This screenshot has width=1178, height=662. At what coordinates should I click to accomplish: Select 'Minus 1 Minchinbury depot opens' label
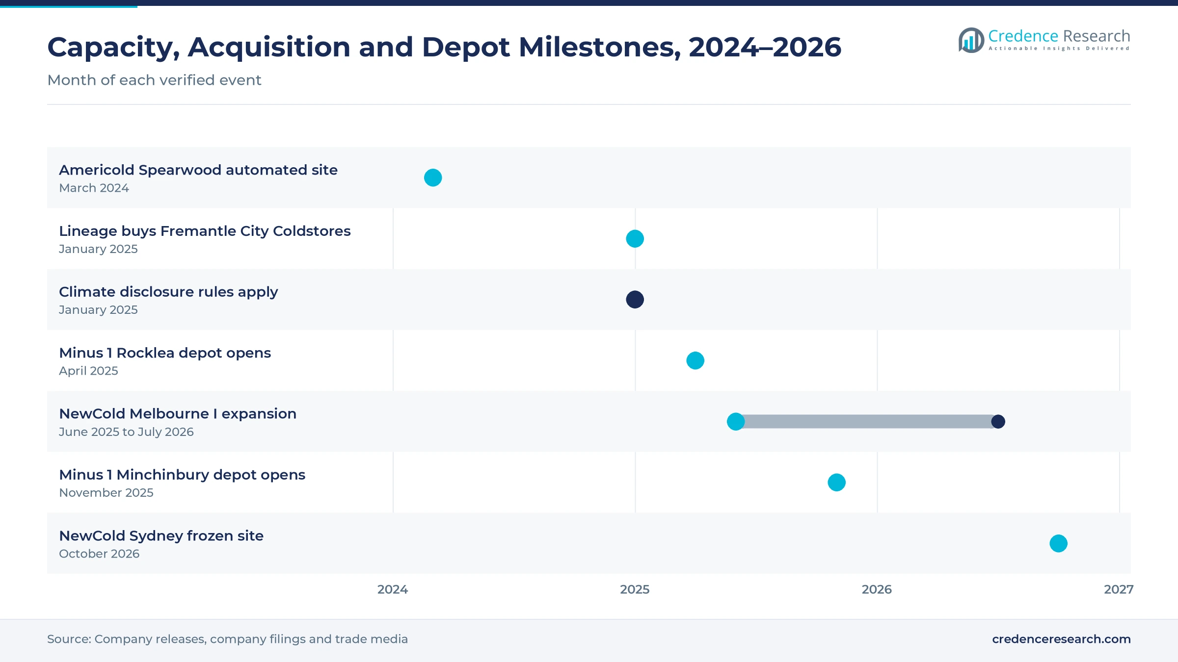pos(182,475)
